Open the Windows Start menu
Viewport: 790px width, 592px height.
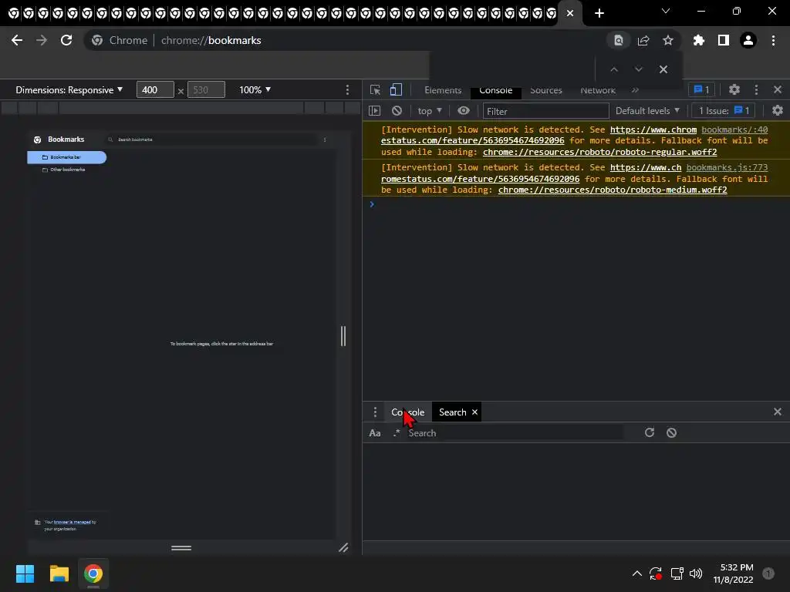(x=25, y=573)
